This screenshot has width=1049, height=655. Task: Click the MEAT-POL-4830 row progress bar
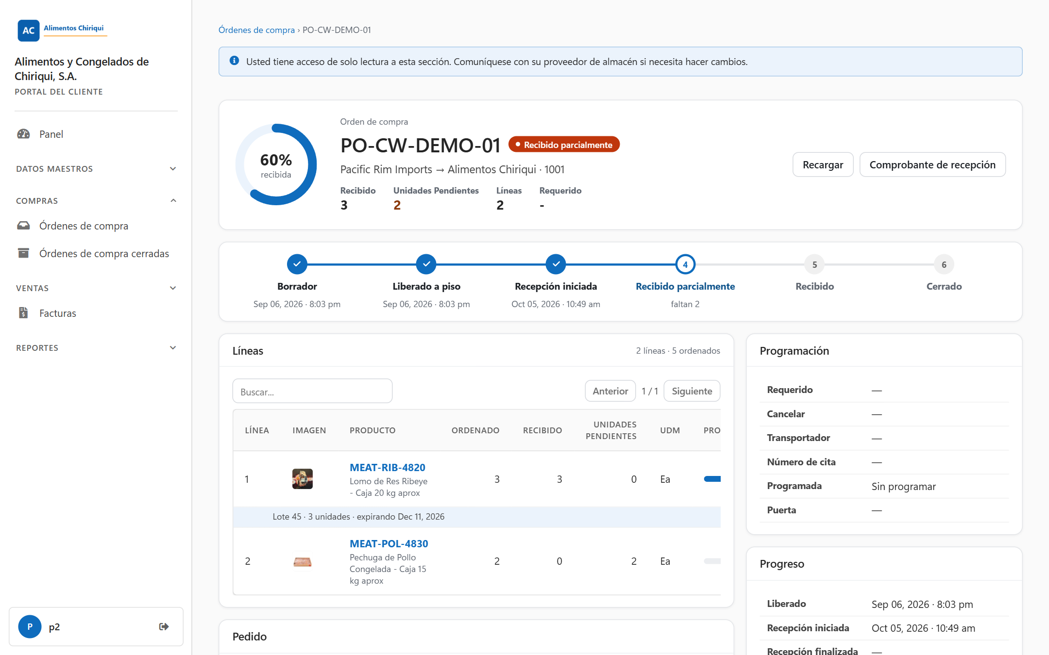click(712, 561)
